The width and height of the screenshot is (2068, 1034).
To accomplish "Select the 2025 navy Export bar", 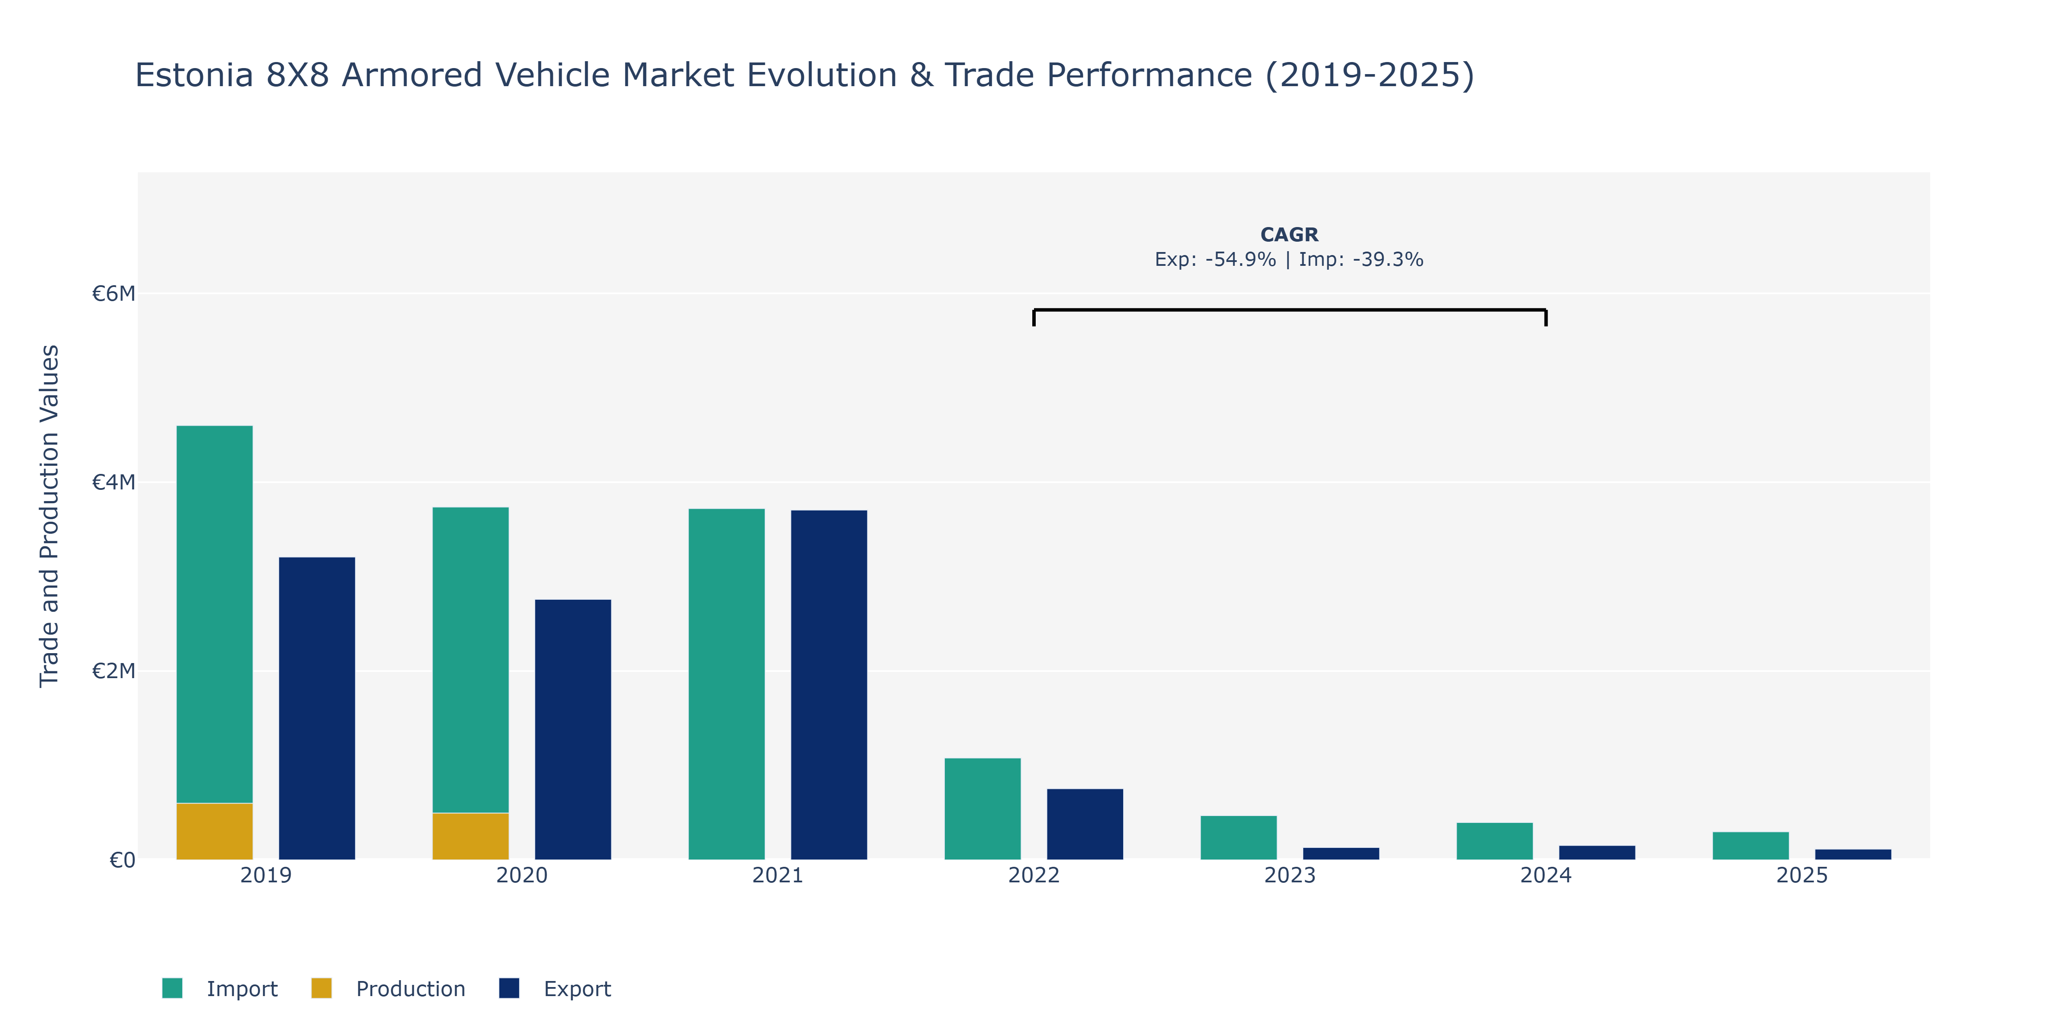I will [1853, 855].
